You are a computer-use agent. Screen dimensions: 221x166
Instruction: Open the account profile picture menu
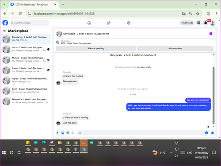point(213,23)
